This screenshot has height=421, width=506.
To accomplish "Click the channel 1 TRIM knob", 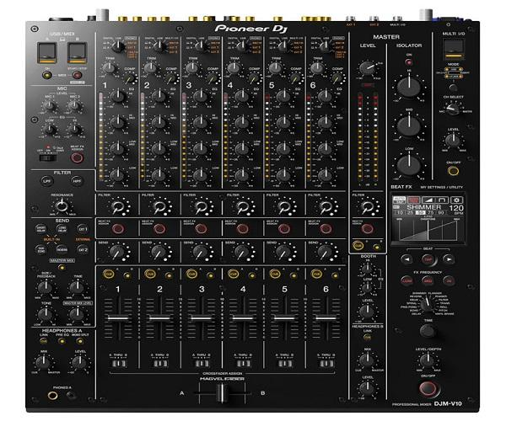I will (109, 68).
